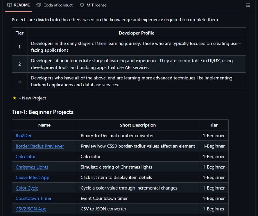This screenshot has height=216, width=258.
Task: Open the Christmas Lights project link
Action: pos(32,167)
